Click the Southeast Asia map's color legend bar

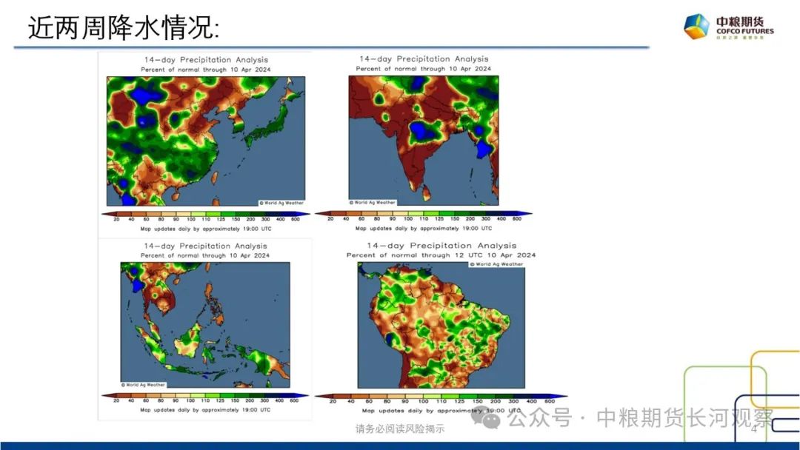pos(205,395)
